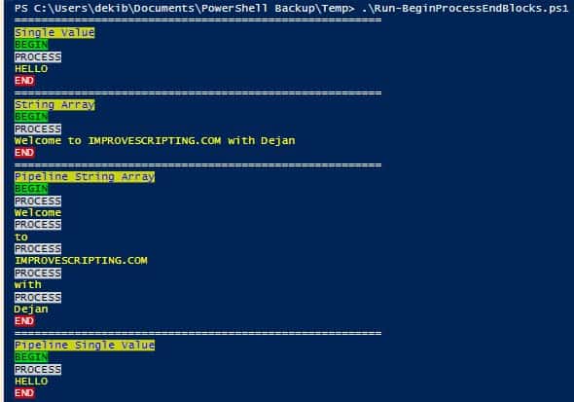Click the final red END label

tap(24, 393)
